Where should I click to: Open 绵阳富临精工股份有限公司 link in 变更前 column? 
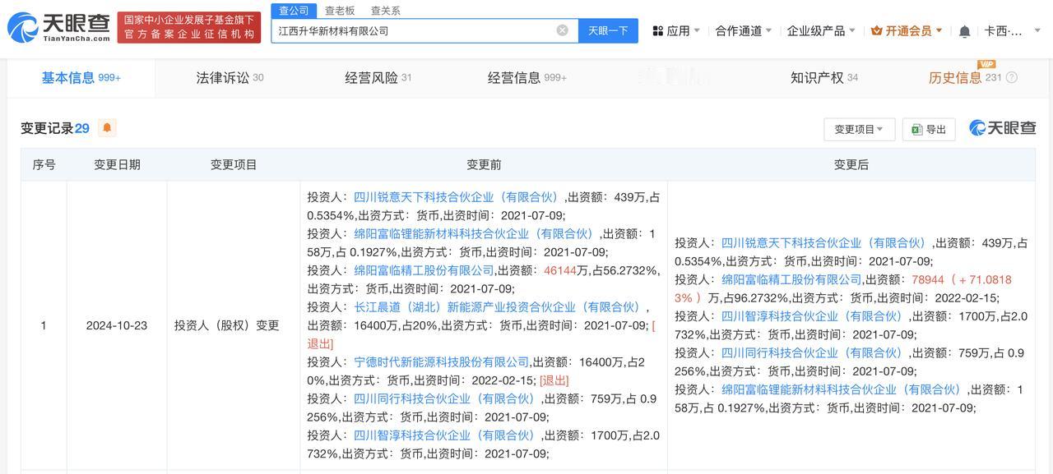click(x=424, y=270)
